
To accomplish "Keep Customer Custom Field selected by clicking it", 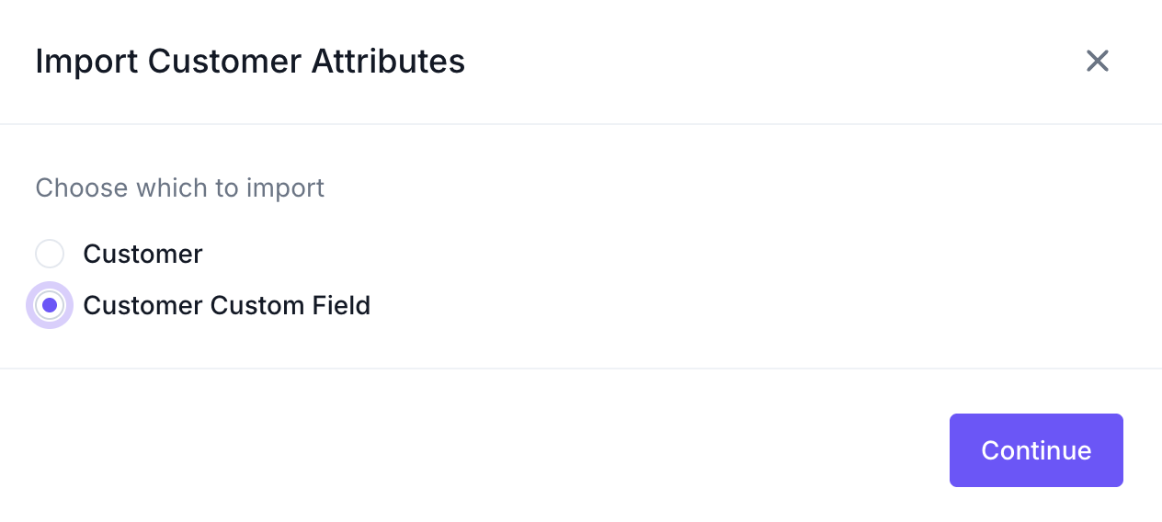I will coord(50,305).
